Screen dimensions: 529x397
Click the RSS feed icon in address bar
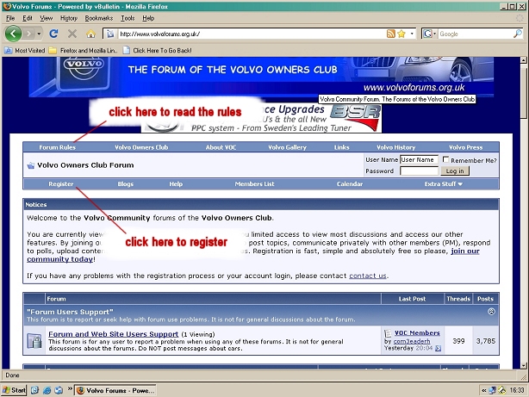pyautogui.click(x=390, y=34)
